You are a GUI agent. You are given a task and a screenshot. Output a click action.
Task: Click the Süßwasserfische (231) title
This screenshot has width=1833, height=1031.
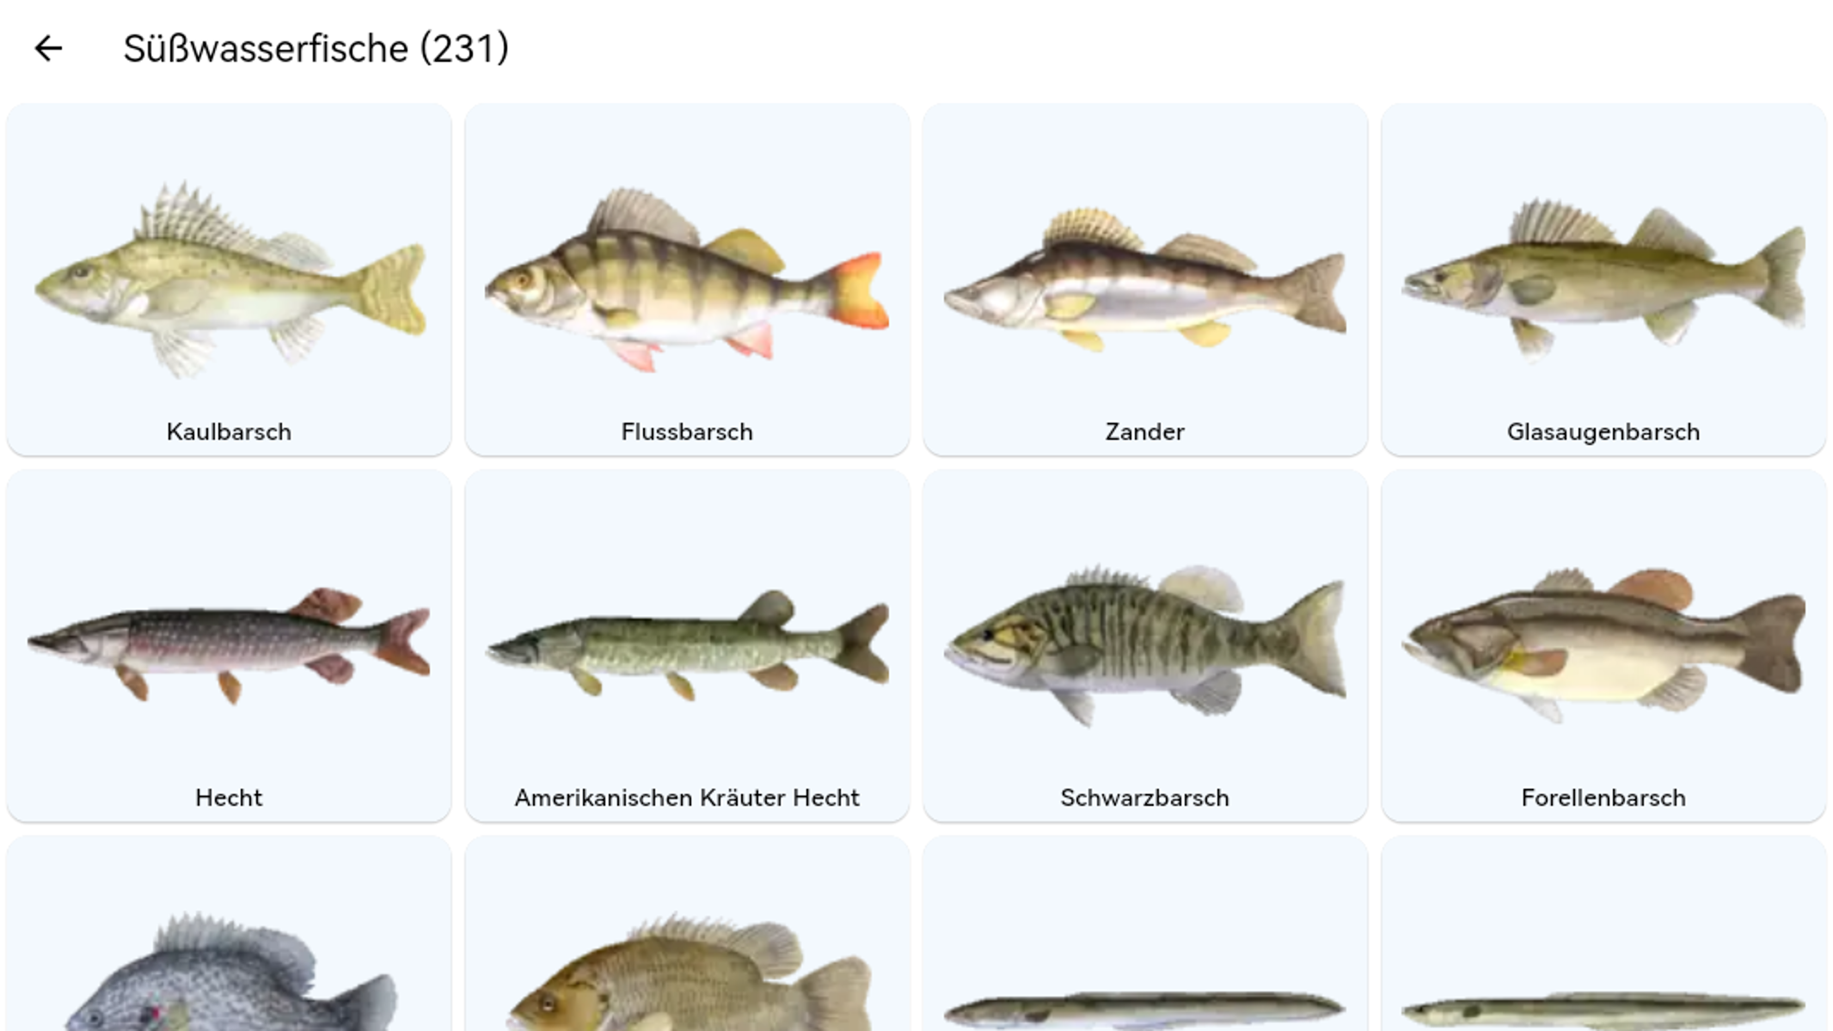click(x=316, y=48)
